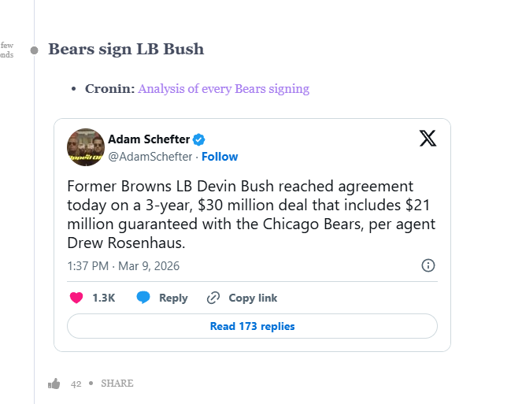The width and height of the screenshot is (522, 404).
Task: Click the "Cronin:" author label
Action: [x=109, y=89]
